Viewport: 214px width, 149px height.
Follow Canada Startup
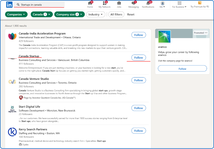click(138, 58)
